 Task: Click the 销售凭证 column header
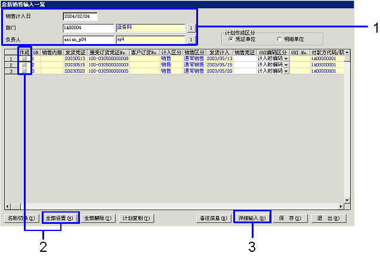245,52
